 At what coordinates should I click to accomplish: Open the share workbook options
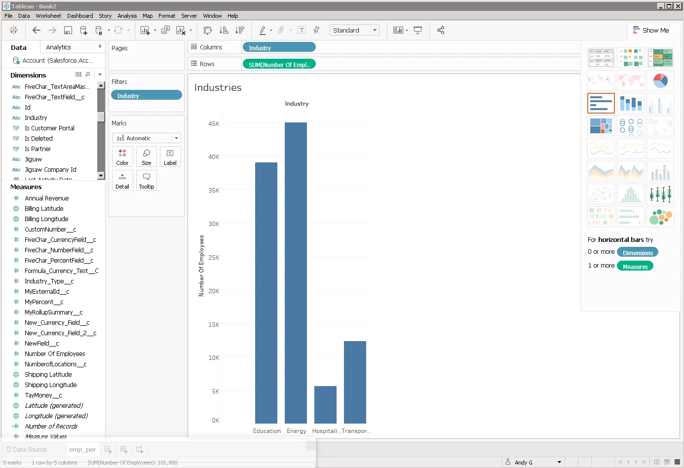[441, 30]
